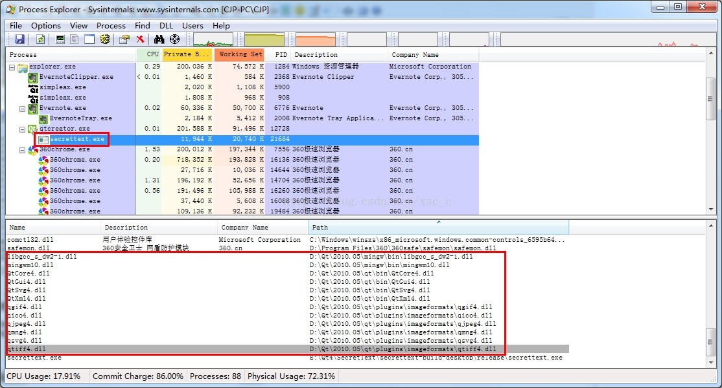722x388 pixels.
Task: Click the DLL pane scrollbar thumb
Action: point(710,342)
